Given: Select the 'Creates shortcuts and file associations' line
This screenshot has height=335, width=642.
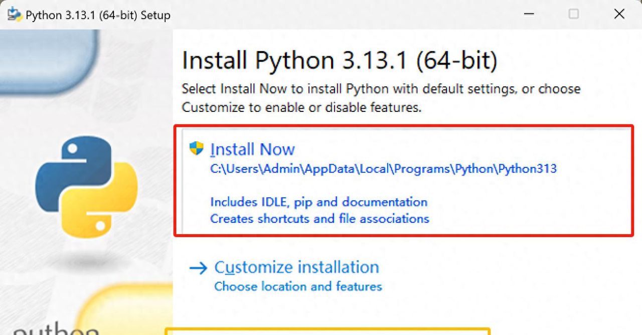Looking at the screenshot, I should click(319, 219).
